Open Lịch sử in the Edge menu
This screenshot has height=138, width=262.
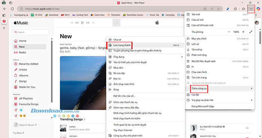coord(220,44)
